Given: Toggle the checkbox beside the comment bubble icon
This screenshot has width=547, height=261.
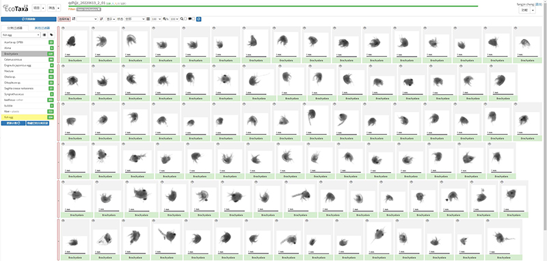Looking at the screenshot, I should 194,19.
